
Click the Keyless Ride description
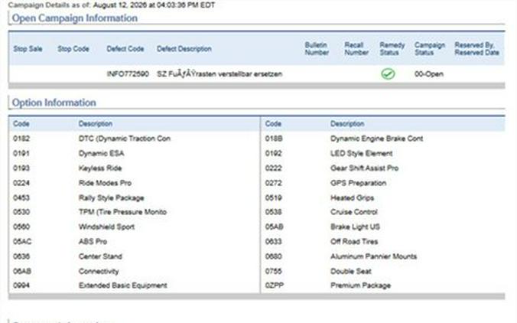(x=100, y=168)
